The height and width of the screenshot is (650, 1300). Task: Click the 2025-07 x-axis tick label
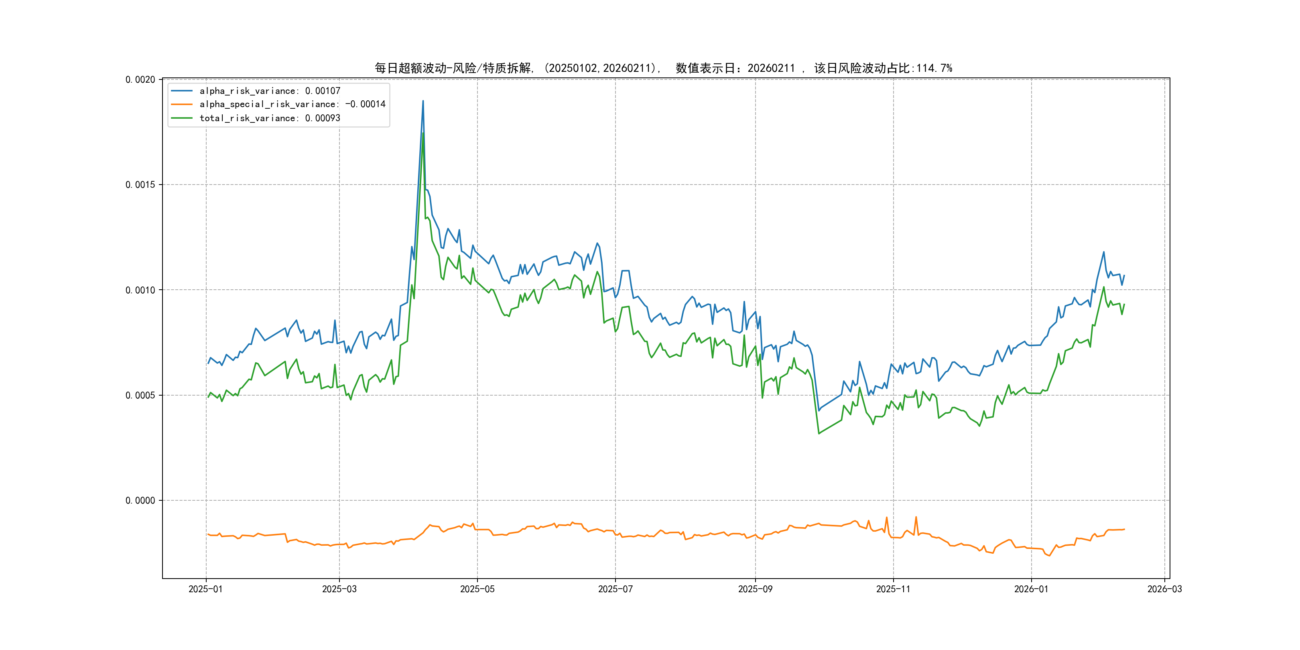click(615, 589)
